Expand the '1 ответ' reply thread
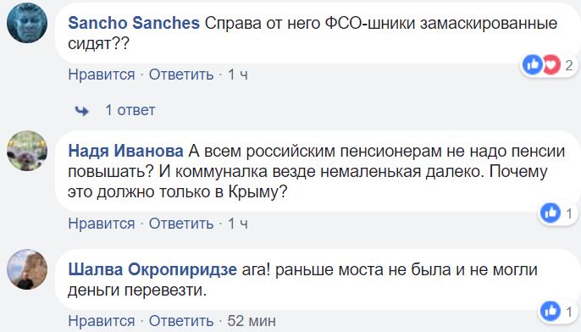581x332 pixels. click(130, 110)
